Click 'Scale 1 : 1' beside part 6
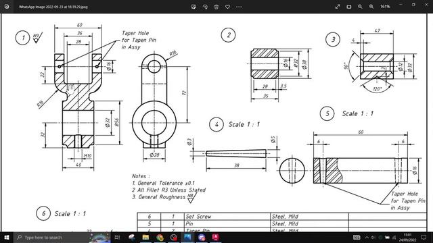433x243 pixels. 70,213
